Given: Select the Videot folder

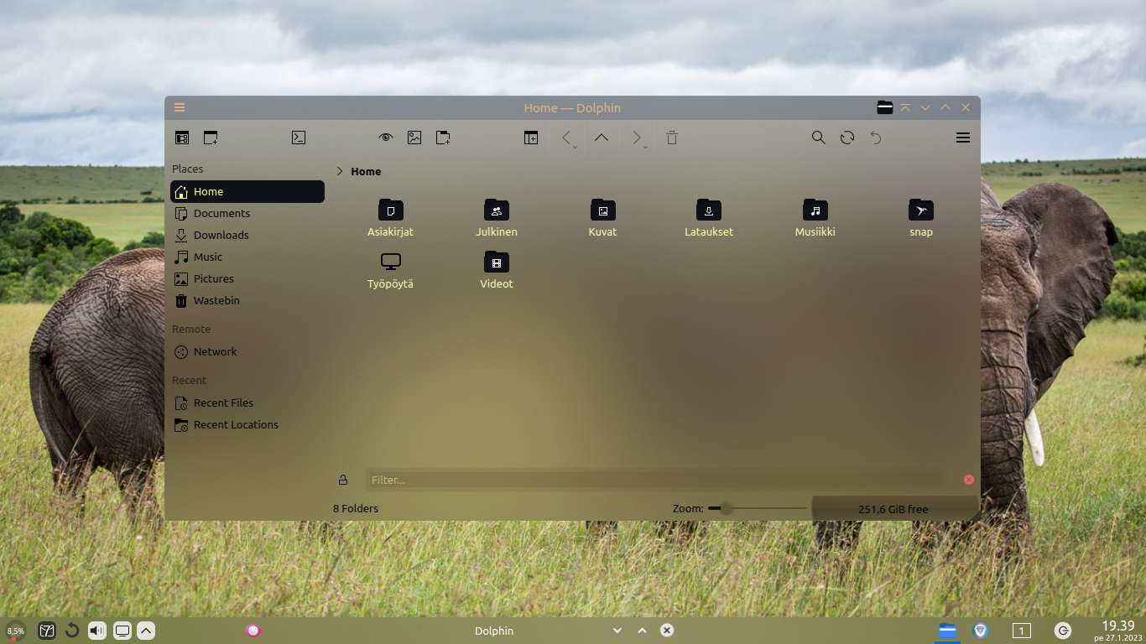Looking at the screenshot, I should [497, 271].
